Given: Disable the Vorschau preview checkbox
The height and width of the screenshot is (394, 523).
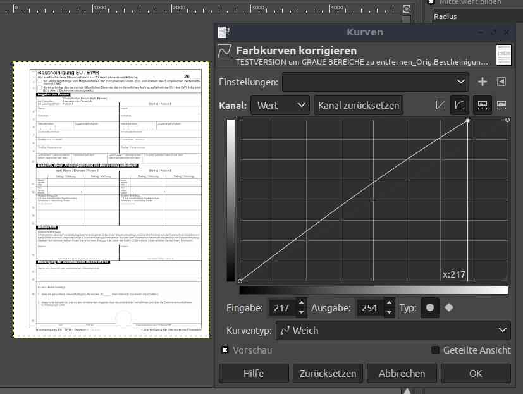Looking at the screenshot, I should pos(225,350).
